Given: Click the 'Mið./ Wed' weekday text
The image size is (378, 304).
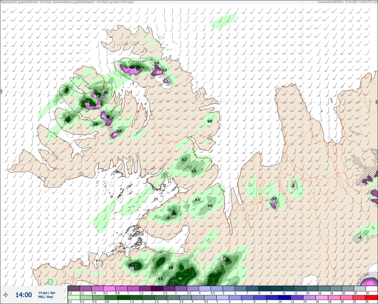Looking at the screenshot, I should [x=46, y=297].
